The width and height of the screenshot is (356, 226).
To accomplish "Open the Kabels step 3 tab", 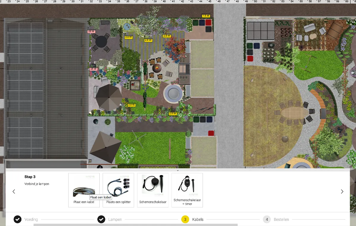I will click(193, 219).
